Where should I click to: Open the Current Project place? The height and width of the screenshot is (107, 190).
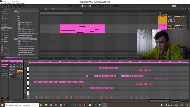pos(7,51)
